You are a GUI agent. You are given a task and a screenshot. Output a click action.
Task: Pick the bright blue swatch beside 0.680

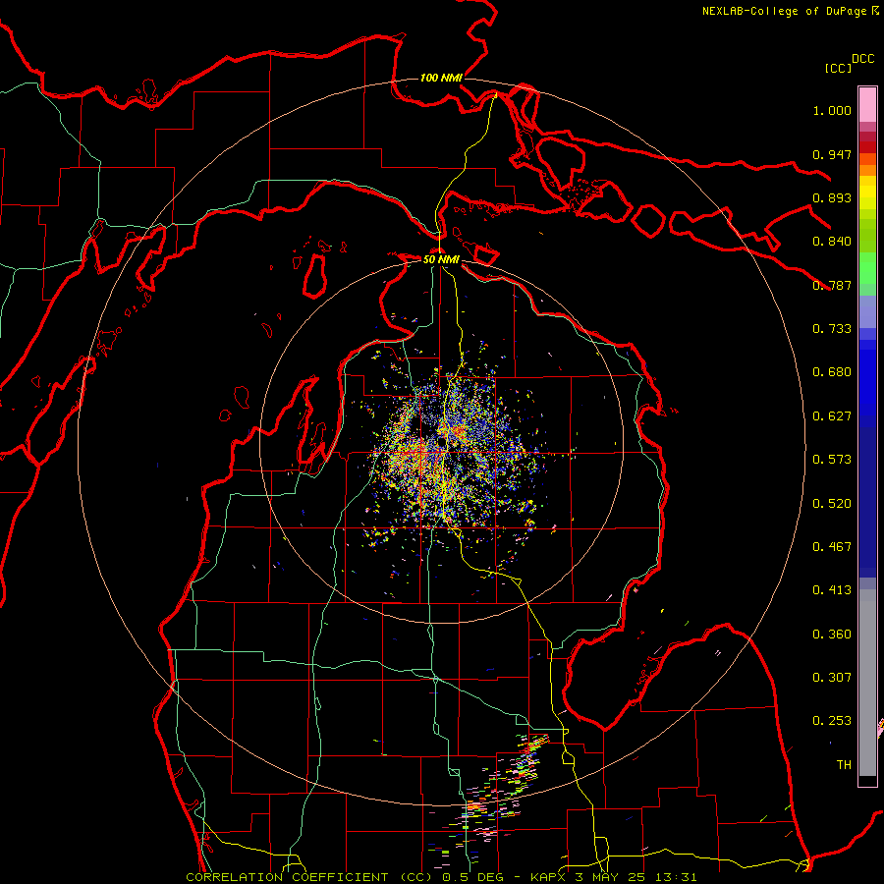pyautogui.click(x=867, y=378)
